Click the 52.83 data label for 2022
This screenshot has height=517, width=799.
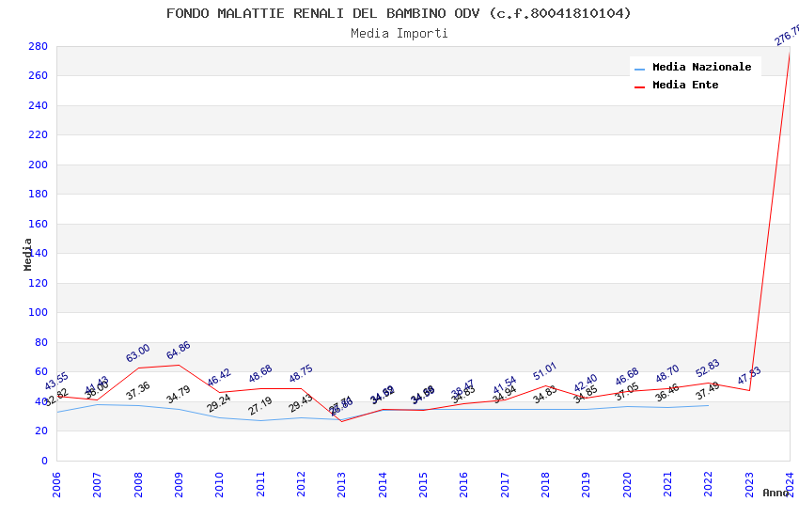pyautogui.click(x=707, y=368)
